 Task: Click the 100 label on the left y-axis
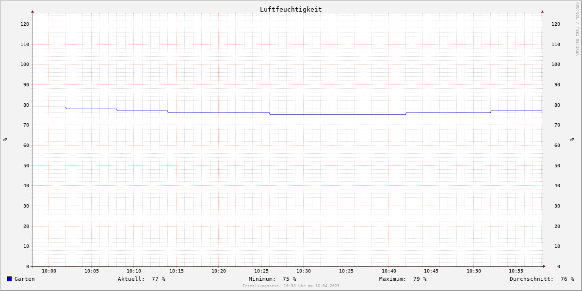pos(25,64)
